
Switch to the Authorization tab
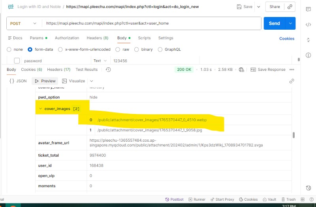[67, 38]
